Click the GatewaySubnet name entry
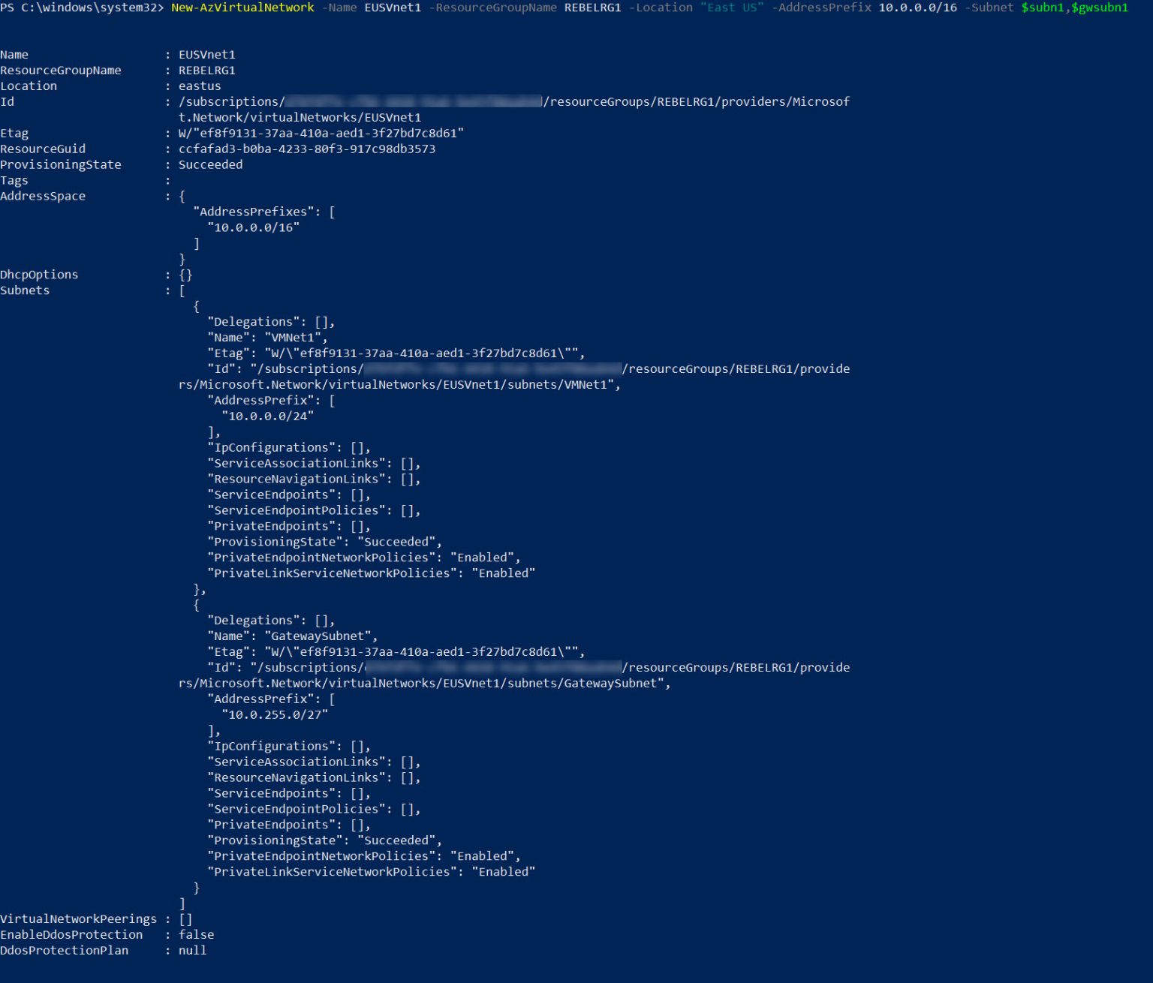This screenshot has height=983, width=1153. 319,636
